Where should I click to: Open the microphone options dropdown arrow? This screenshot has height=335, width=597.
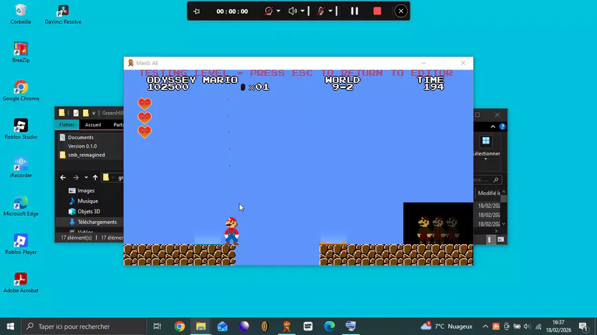coord(330,11)
